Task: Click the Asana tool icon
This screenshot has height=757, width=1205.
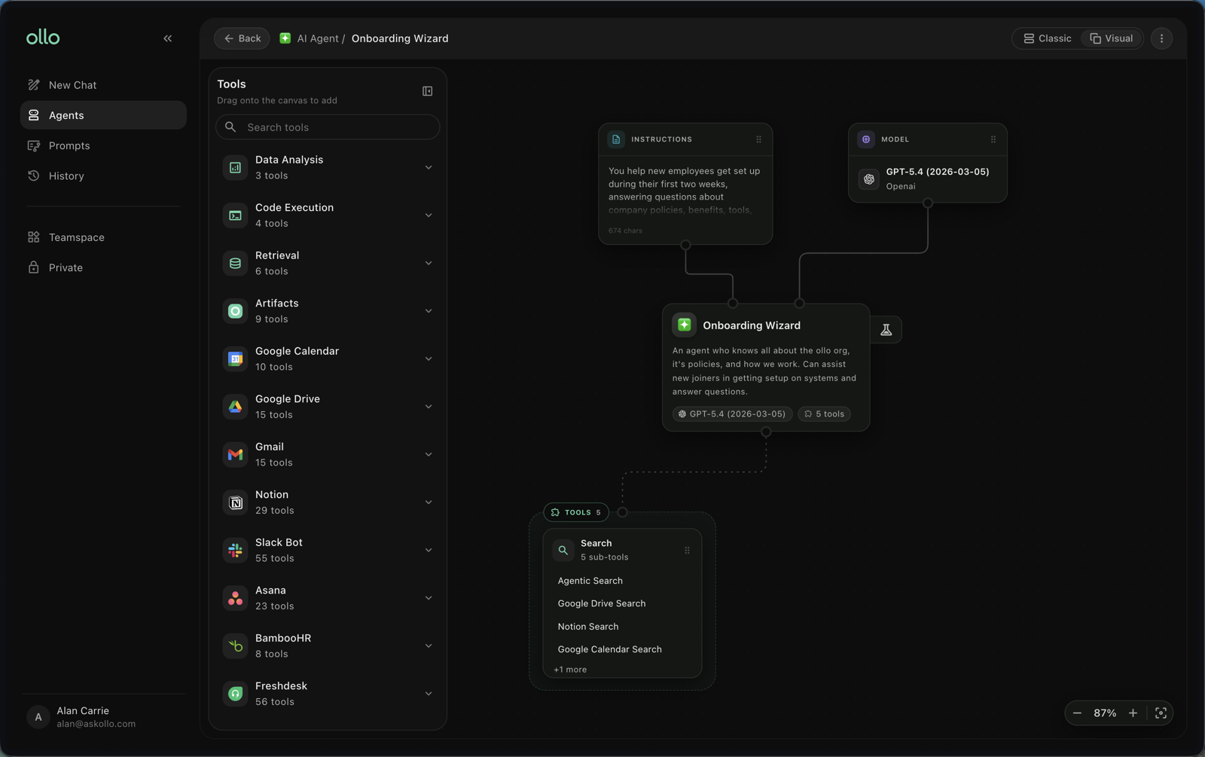Action: [236, 598]
